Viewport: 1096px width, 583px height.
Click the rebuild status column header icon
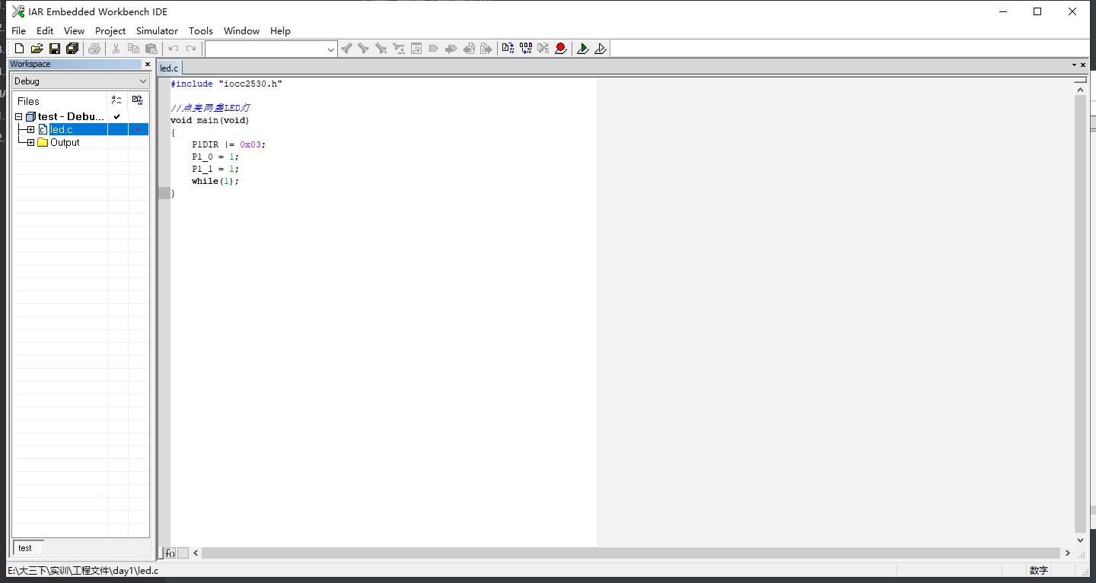tap(138, 100)
